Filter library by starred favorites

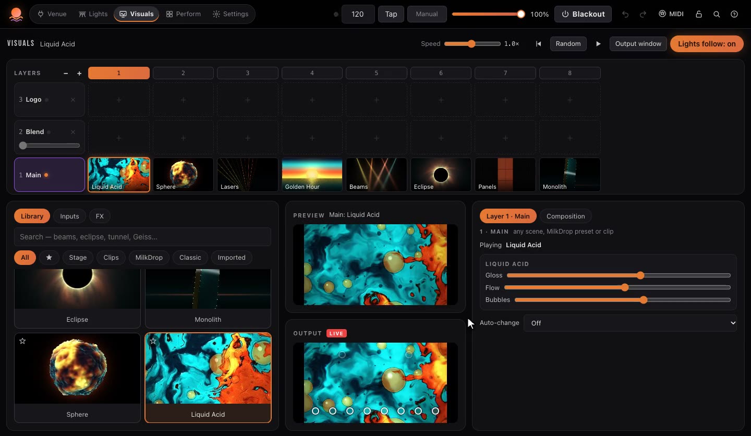(x=49, y=258)
